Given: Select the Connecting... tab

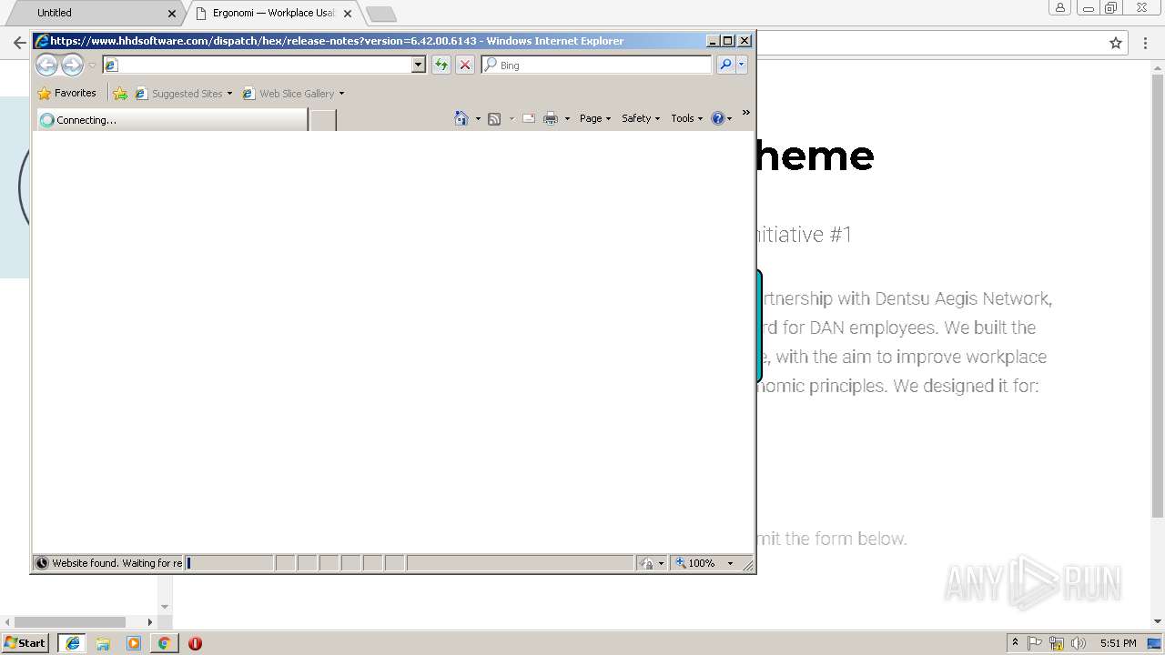Looking at the screenshot, I should point(172,120).
